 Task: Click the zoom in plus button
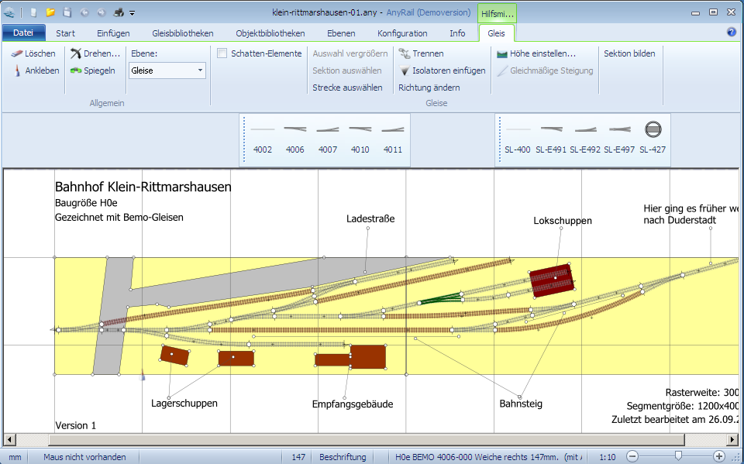719,456
